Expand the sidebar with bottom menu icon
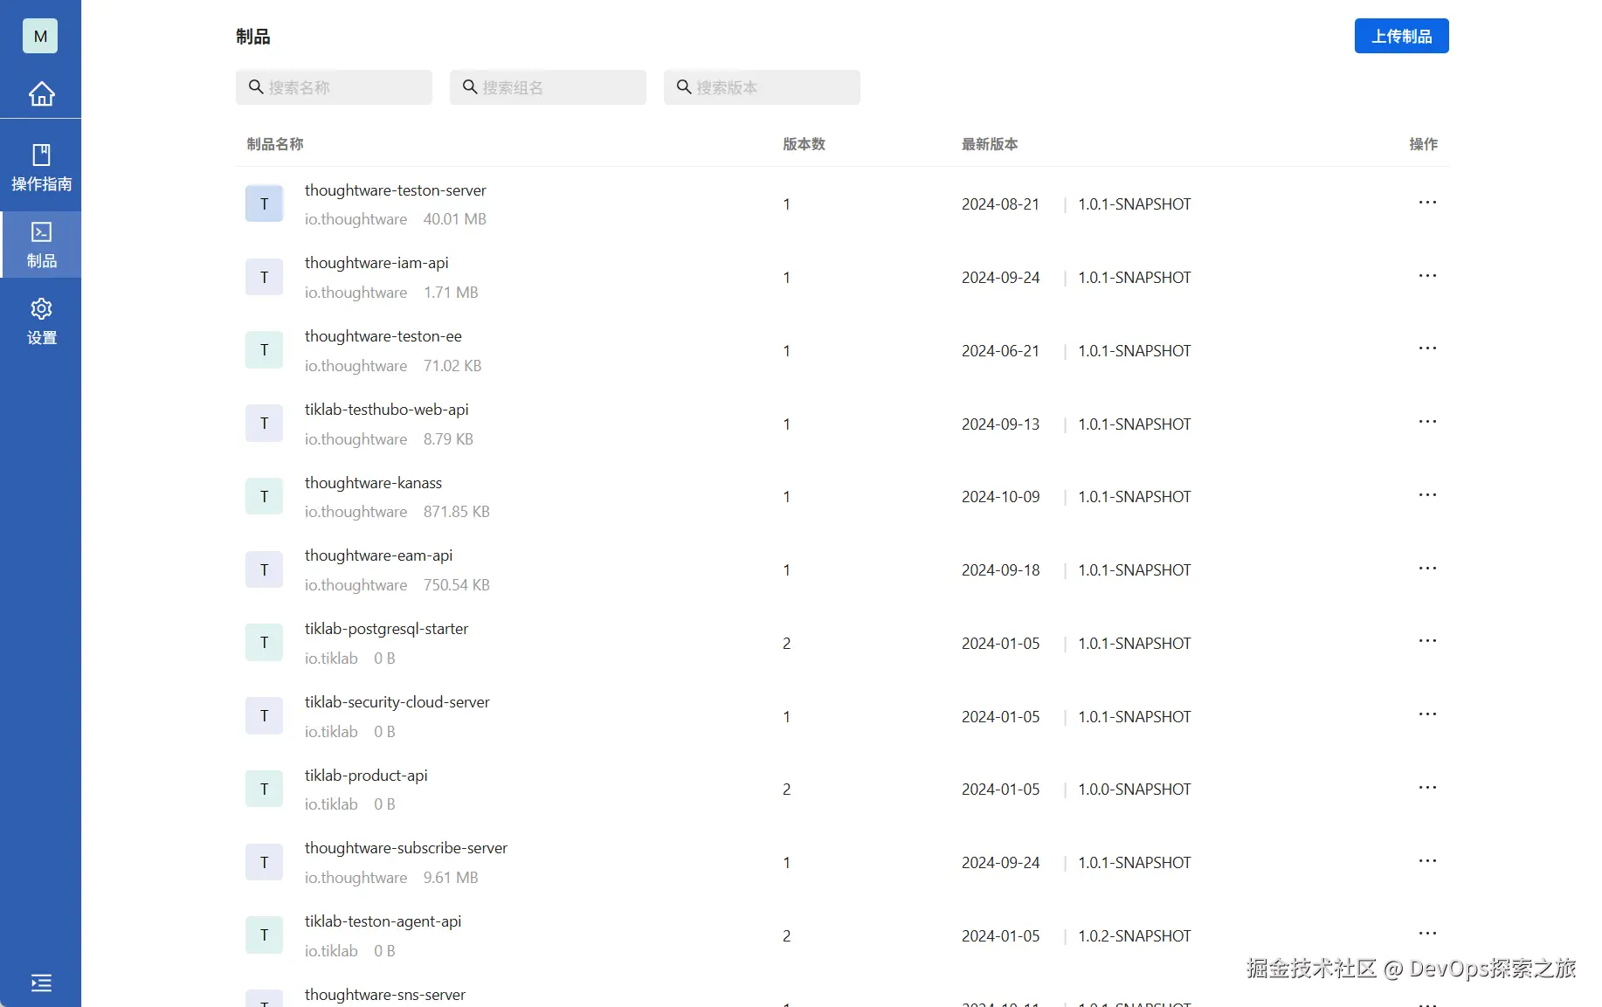Viewport: 1602px width, 1007px height. (41, 983)
